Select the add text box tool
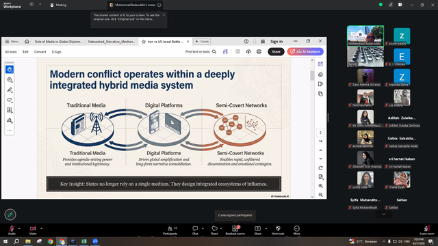 10,110
